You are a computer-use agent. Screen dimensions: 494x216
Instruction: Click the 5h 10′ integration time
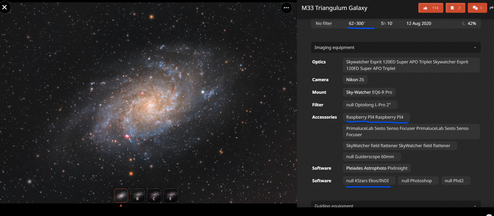click(387, 23)
